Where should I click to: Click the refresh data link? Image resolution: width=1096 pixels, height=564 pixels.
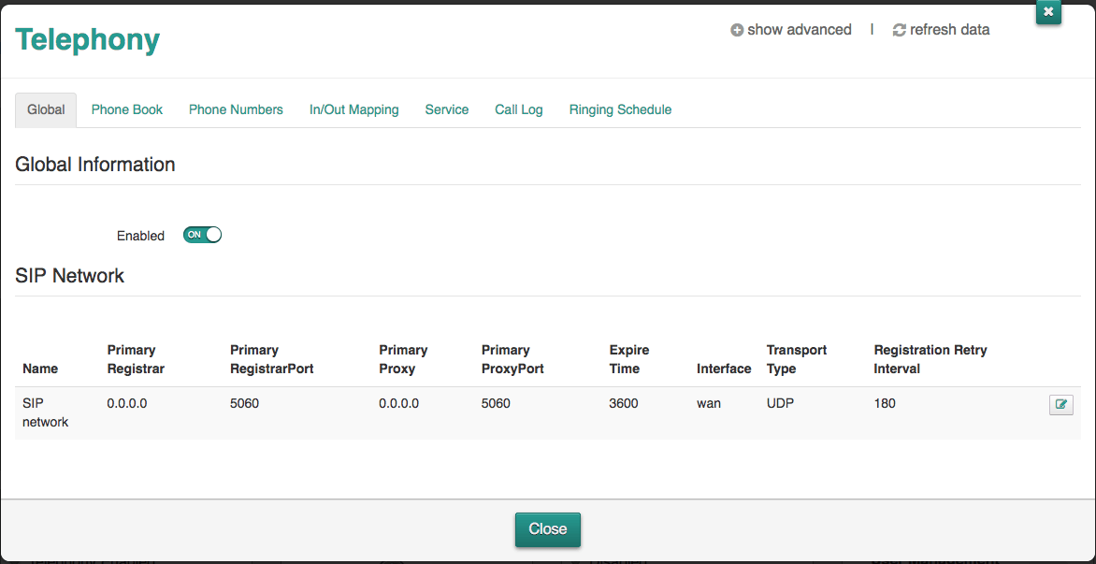click(x=941, y=30)
